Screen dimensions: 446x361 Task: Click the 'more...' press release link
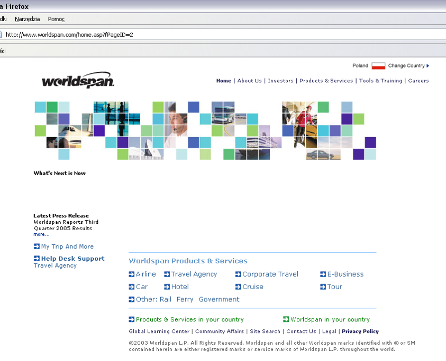tap(41, 234)
